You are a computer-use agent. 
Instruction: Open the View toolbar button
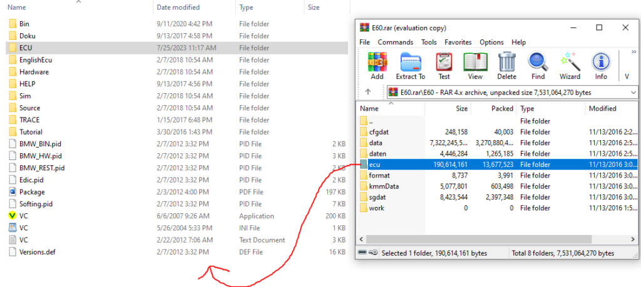475,66
